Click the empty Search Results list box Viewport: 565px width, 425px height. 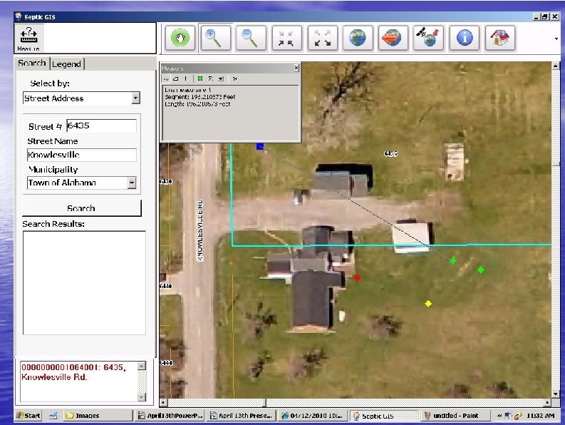[x=84, y=283]
